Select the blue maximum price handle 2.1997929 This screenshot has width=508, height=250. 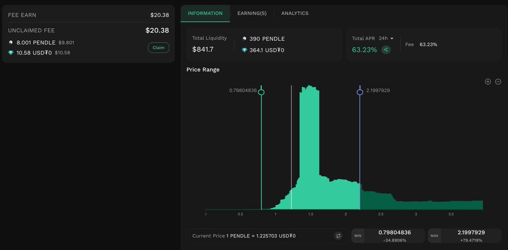[360, 92]
